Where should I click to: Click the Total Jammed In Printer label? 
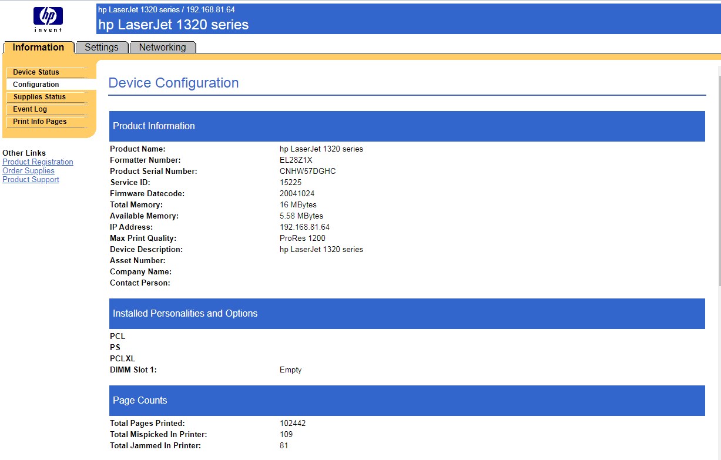click(155, 446)
